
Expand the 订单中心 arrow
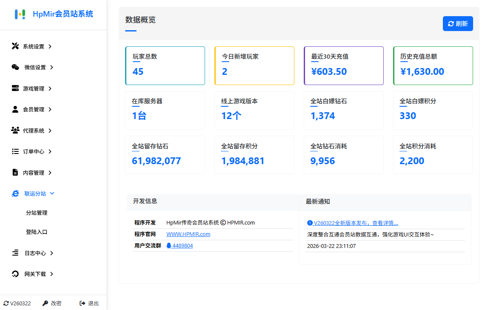click(x=50, y=151)
